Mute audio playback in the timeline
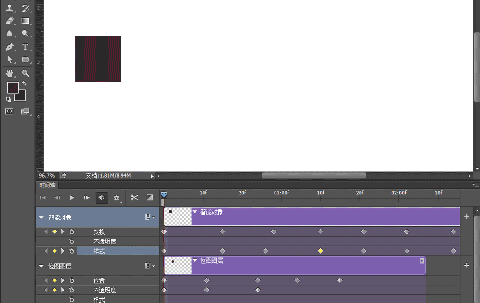480x303 pixels. click(x=102, y=197)
